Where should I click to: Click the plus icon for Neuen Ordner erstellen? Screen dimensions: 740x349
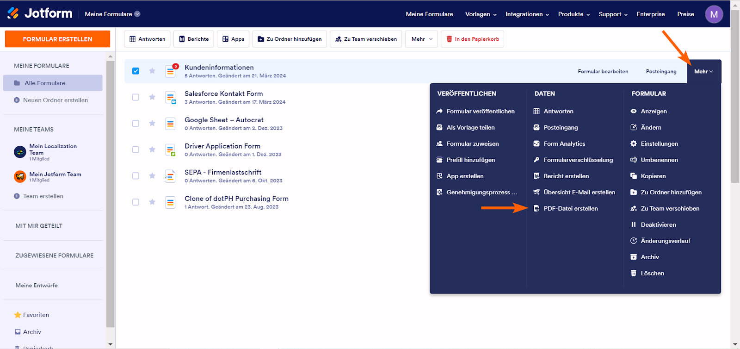click(17, 100)
